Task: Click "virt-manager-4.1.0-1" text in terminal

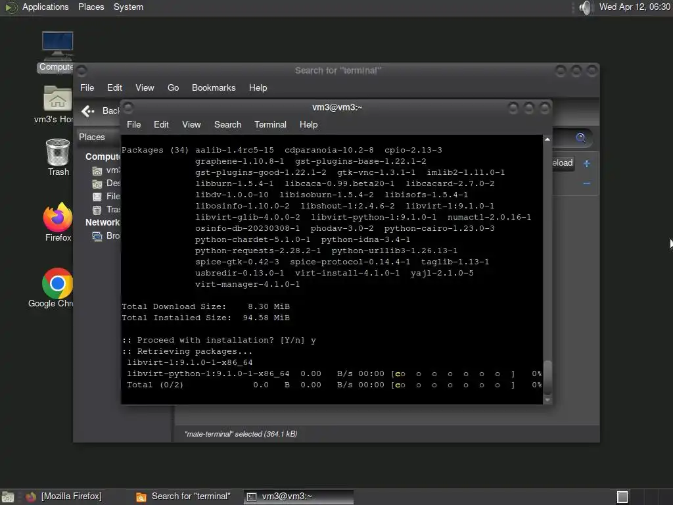Action: (247, 284)
